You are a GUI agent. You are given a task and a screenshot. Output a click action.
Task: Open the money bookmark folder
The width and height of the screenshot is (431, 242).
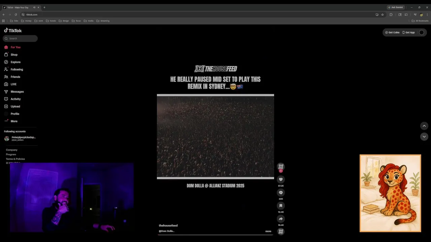coord(26,21)
